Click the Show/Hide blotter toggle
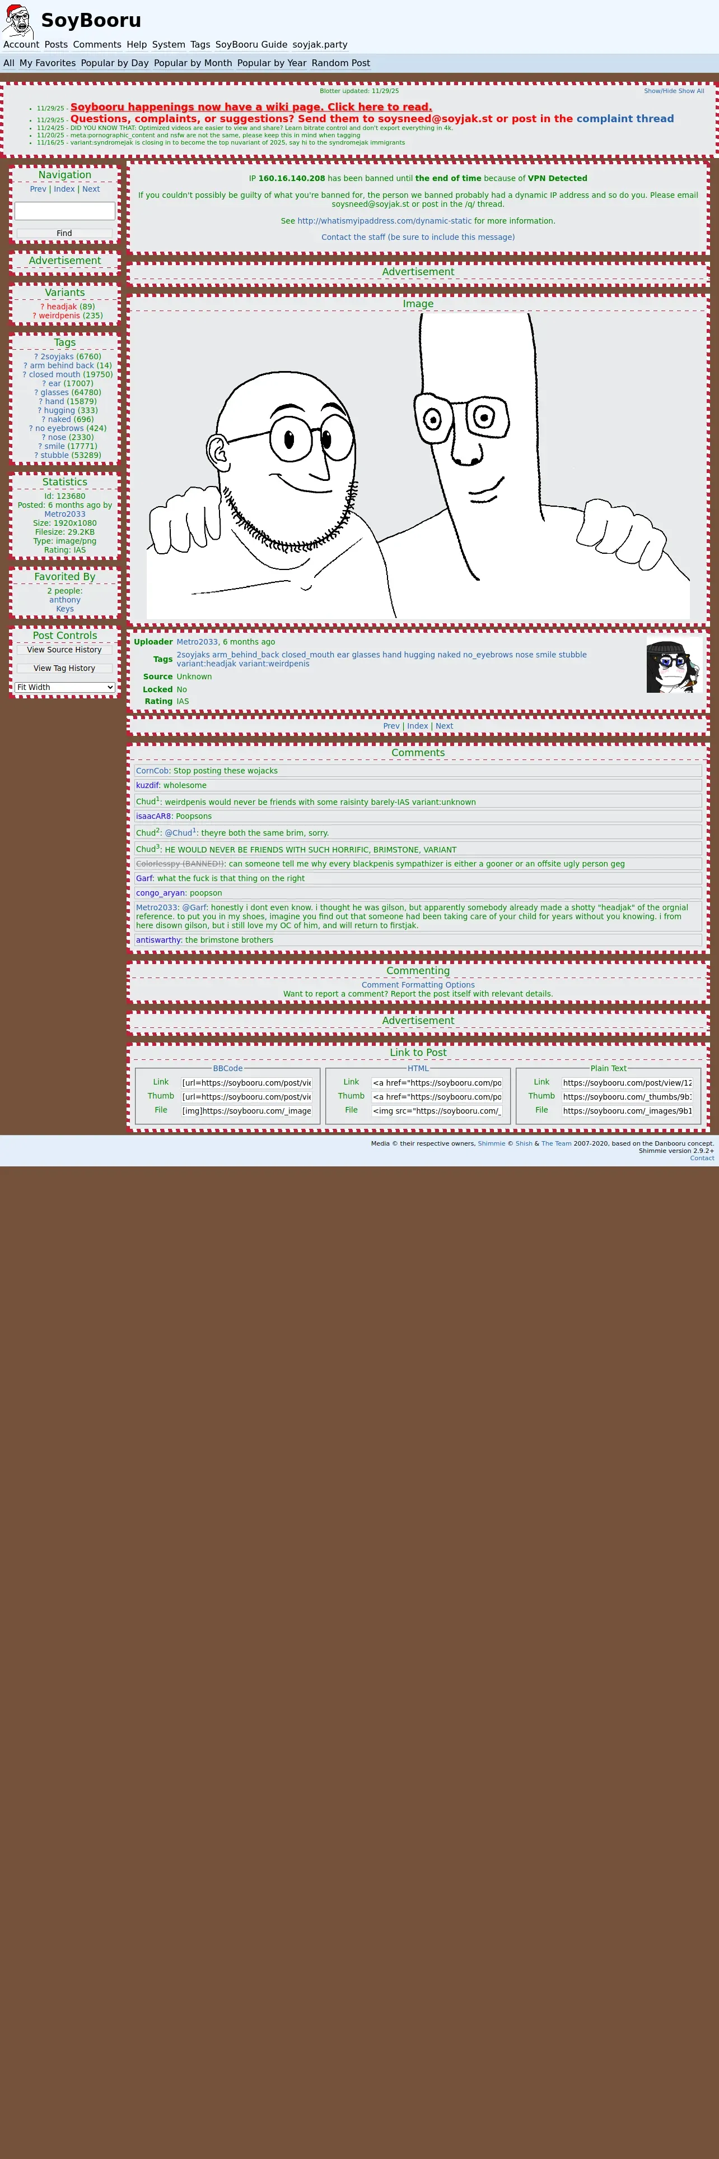 (x=660, y=90)
